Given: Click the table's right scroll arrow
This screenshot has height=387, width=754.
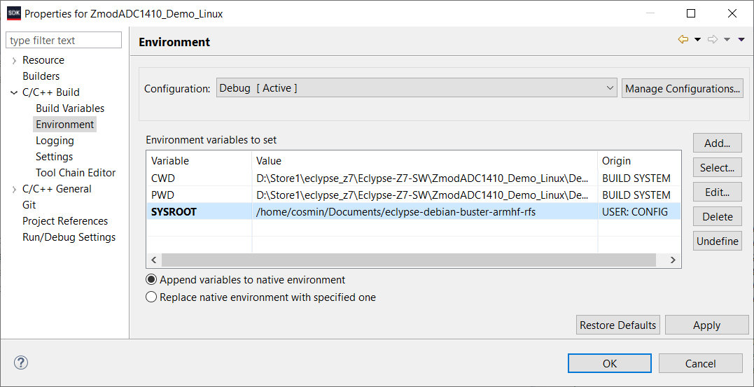Looking at the screenshot, I should click(673, 260).
